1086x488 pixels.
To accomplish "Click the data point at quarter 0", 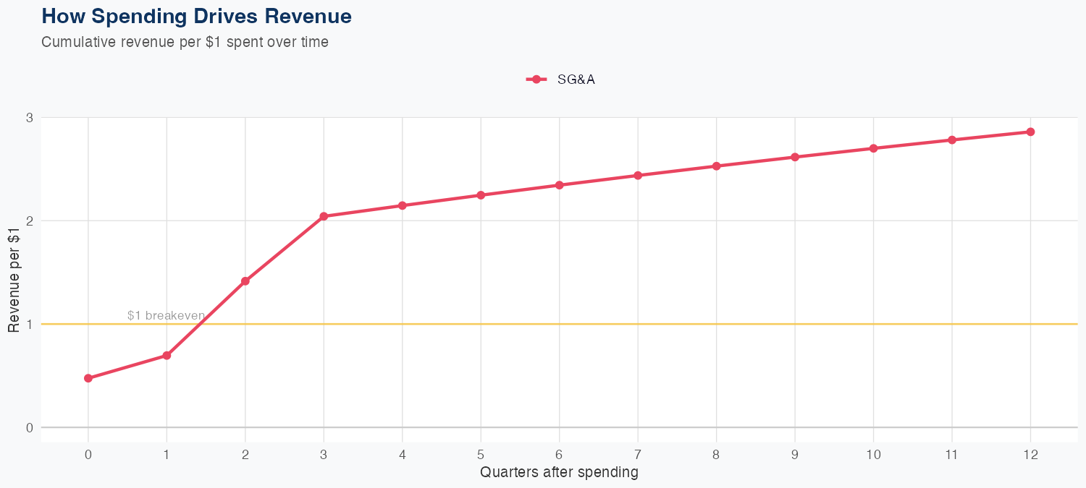I will tap(88, 378).
